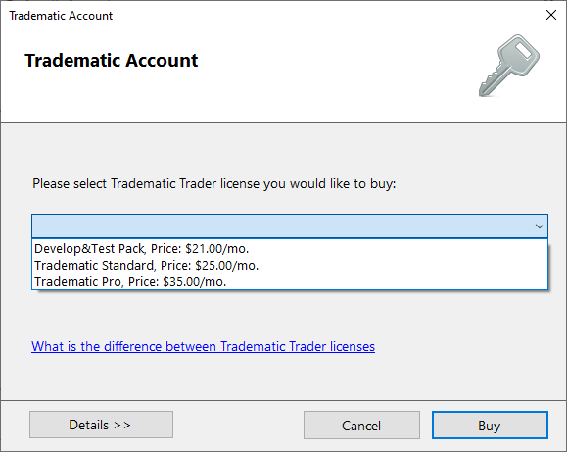This screenshot has height=452, width=567.
Task: Click the silver key icon
Action: coord(509,66)
